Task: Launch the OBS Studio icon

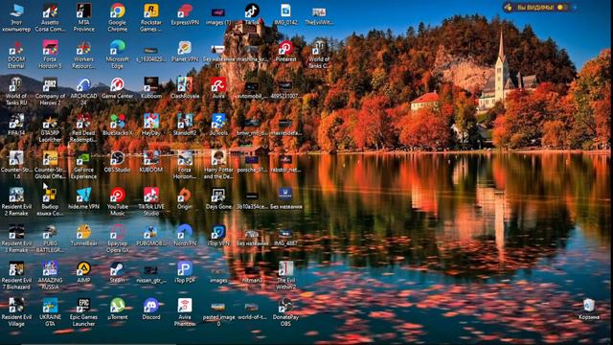Action: (x=117, y=162)
